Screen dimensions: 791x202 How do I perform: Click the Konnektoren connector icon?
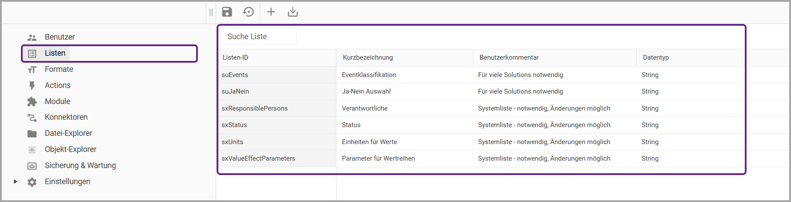point(32,118)
